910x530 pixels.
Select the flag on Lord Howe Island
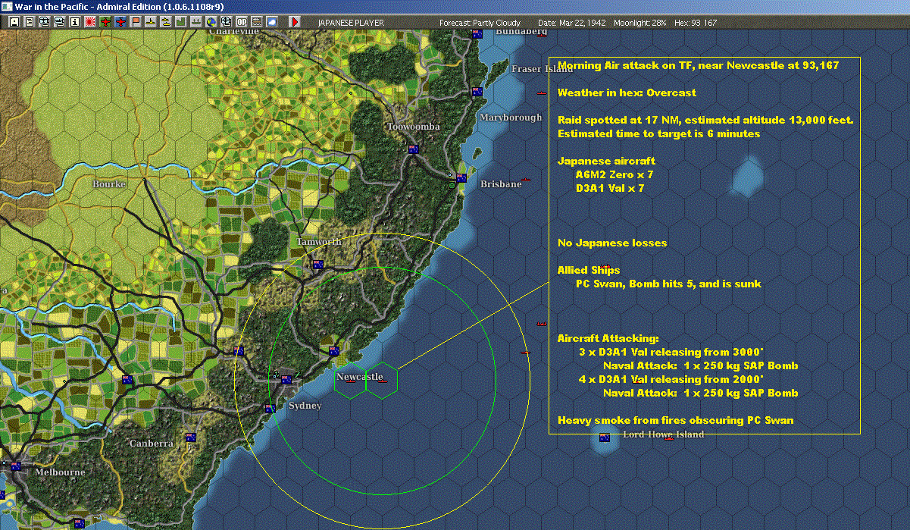click(605, 437)
